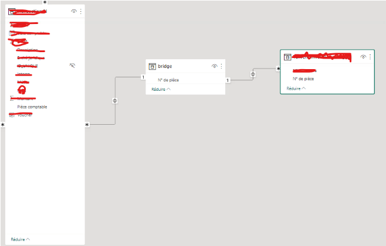Toggle visibility eye on bridge table
This screenshot has width=386, height=246.
(215, 66)
